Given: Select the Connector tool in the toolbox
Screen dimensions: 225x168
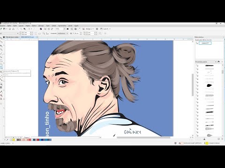Looking at the screenshot, I should pos(1,80).
